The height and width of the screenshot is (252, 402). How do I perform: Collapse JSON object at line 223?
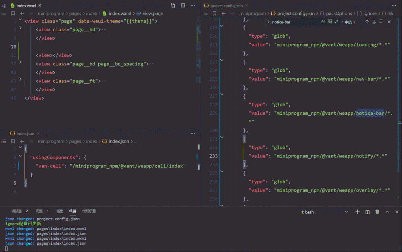point(222,60)
